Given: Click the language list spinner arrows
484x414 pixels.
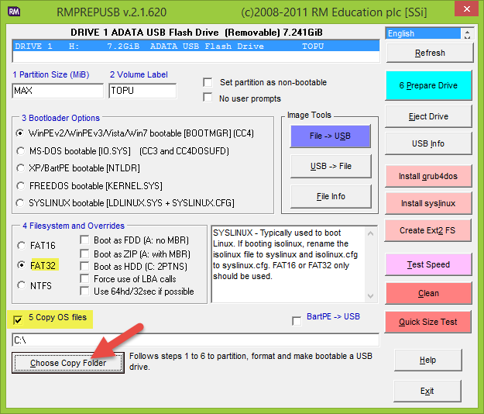Looking at the screenshot, I should (467, 33).
